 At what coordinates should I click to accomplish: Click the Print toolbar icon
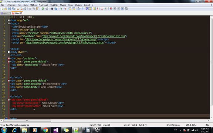(x=25, y=9)
